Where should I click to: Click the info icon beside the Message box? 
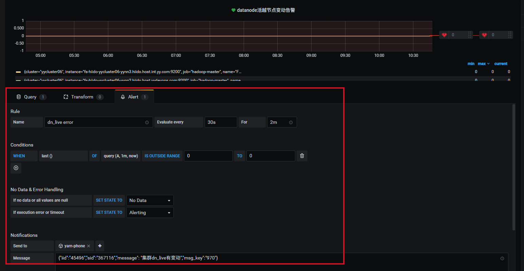click(x=502, y=258)
